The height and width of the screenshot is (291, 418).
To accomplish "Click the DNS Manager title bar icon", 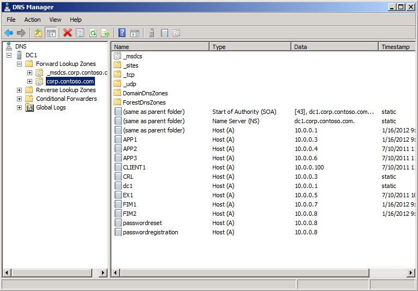I will pos(7,7).
